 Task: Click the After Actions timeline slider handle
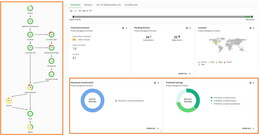252,17
